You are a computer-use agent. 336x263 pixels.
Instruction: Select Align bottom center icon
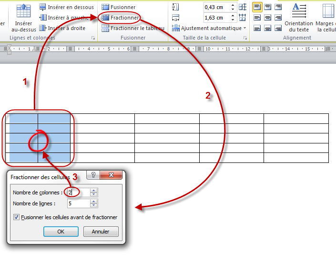[268, 28]
